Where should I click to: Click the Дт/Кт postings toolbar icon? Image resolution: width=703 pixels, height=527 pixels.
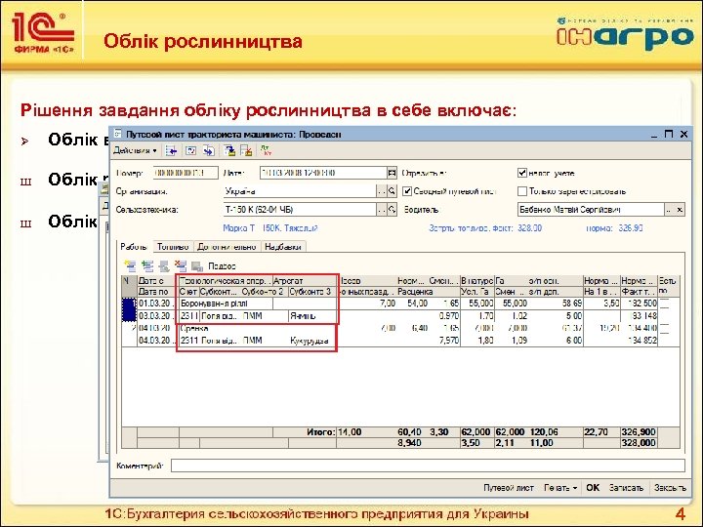(266, 151)
